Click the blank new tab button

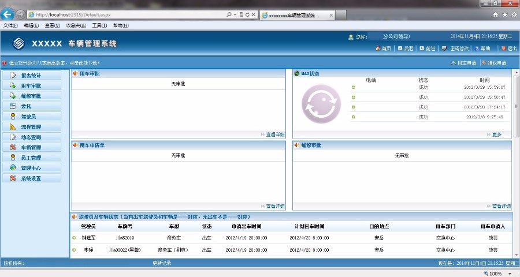coord(340,15)
